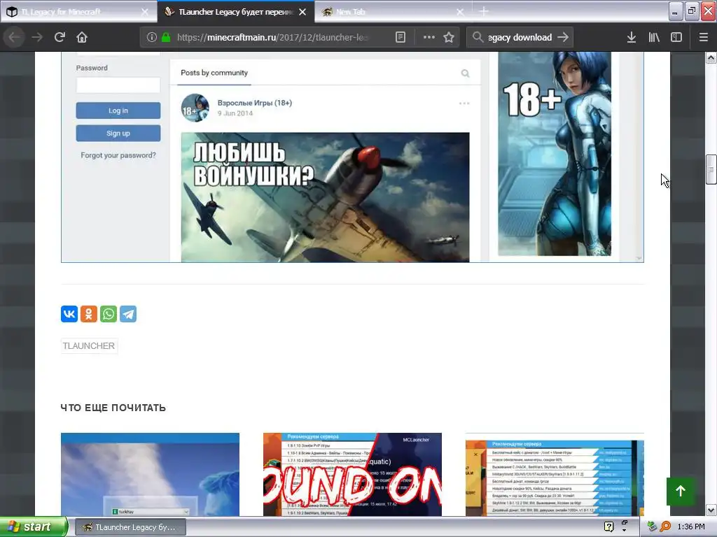Viewport: 717px width, 537px height.
Task: Bookmark this page with the star
Action: [449, 37]
